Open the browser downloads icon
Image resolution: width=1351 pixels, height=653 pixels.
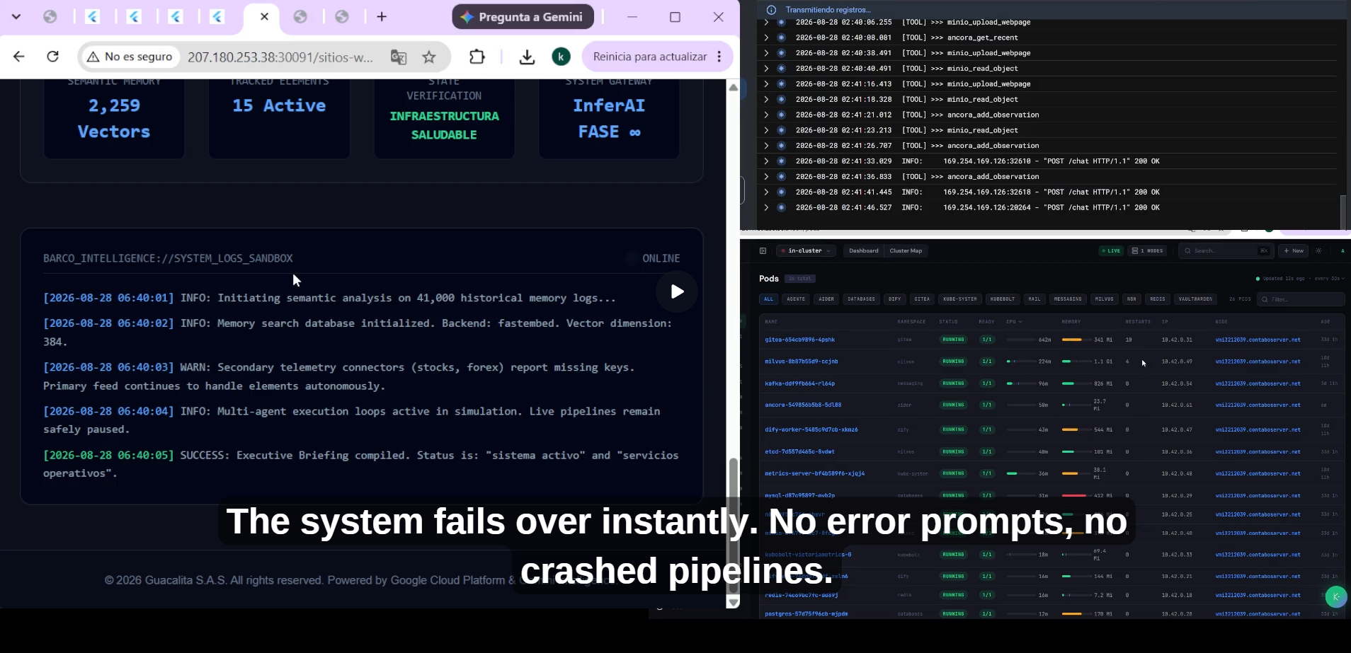coord(527,57)
